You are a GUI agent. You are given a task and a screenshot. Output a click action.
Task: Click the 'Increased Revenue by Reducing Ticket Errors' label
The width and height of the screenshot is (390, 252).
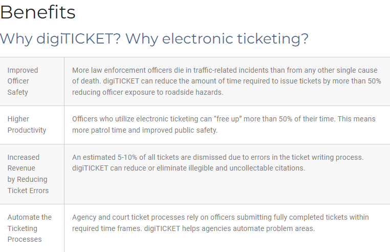pos(28,174)
